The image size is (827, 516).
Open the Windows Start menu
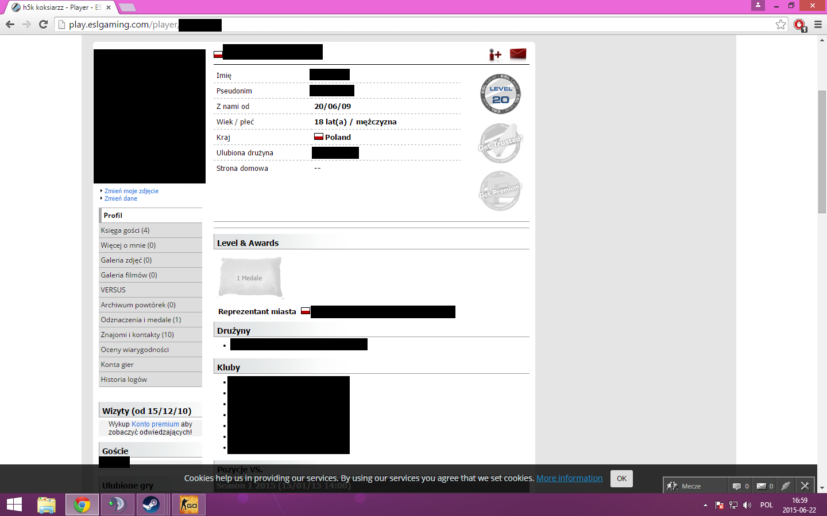click(14, 505)
